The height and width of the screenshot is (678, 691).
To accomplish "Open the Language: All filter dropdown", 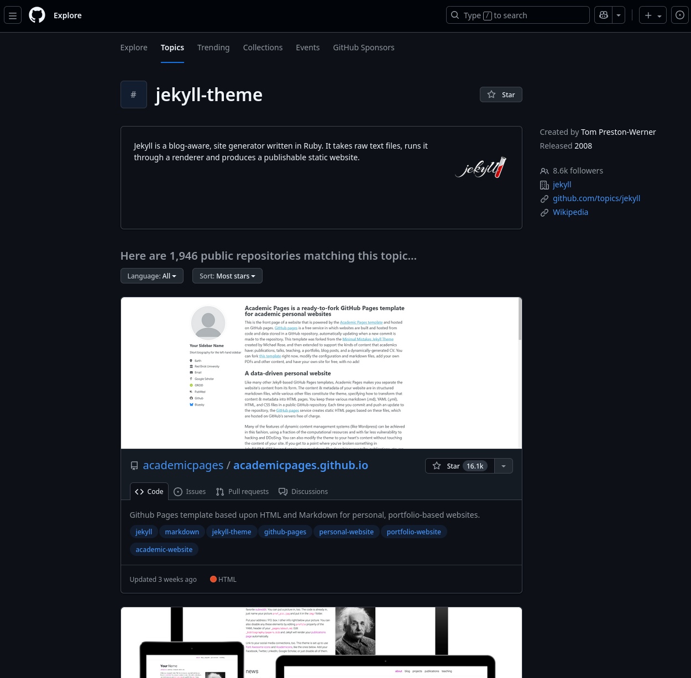I will point(151,276).
